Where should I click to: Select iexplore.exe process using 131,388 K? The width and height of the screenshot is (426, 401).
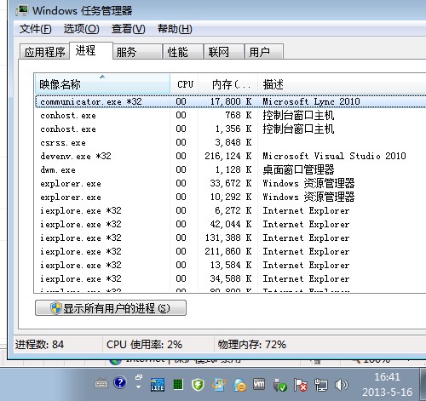231,238
